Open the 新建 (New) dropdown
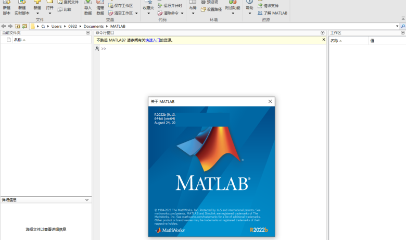The width and height of the screenshot is (406, 240). pos(37,14)
